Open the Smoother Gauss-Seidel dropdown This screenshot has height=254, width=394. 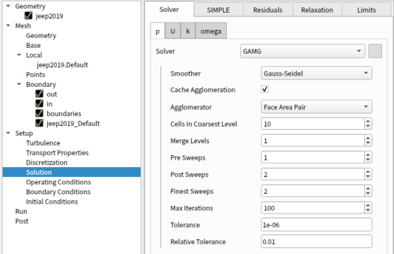pyautogui.click(x=316, y=74)
